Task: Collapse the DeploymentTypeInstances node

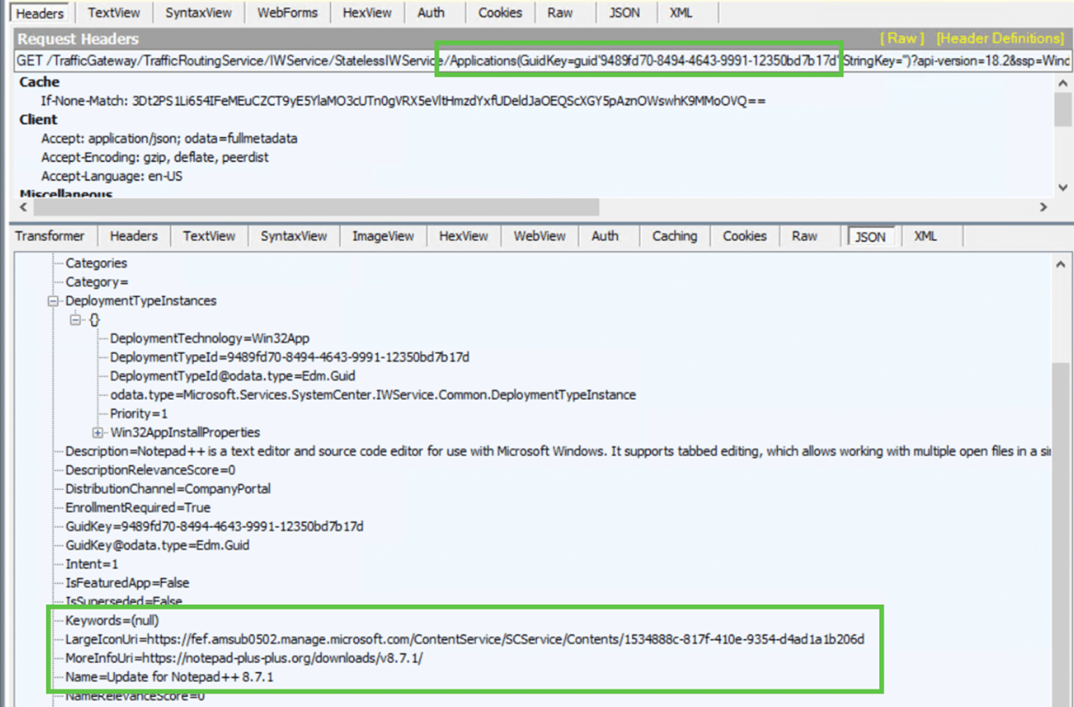Action: (53, 301)
